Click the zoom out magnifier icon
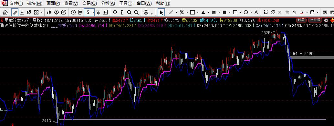Screen dimensions: 334x126 tap(137, 12)
